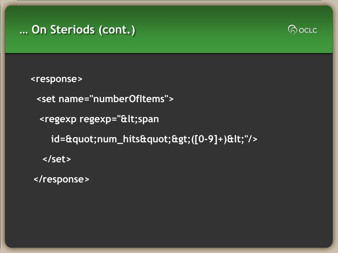This screenshot has height=253, width=338.
Task: Click the &lt;span text in regexp line
Action: [140, 119]
